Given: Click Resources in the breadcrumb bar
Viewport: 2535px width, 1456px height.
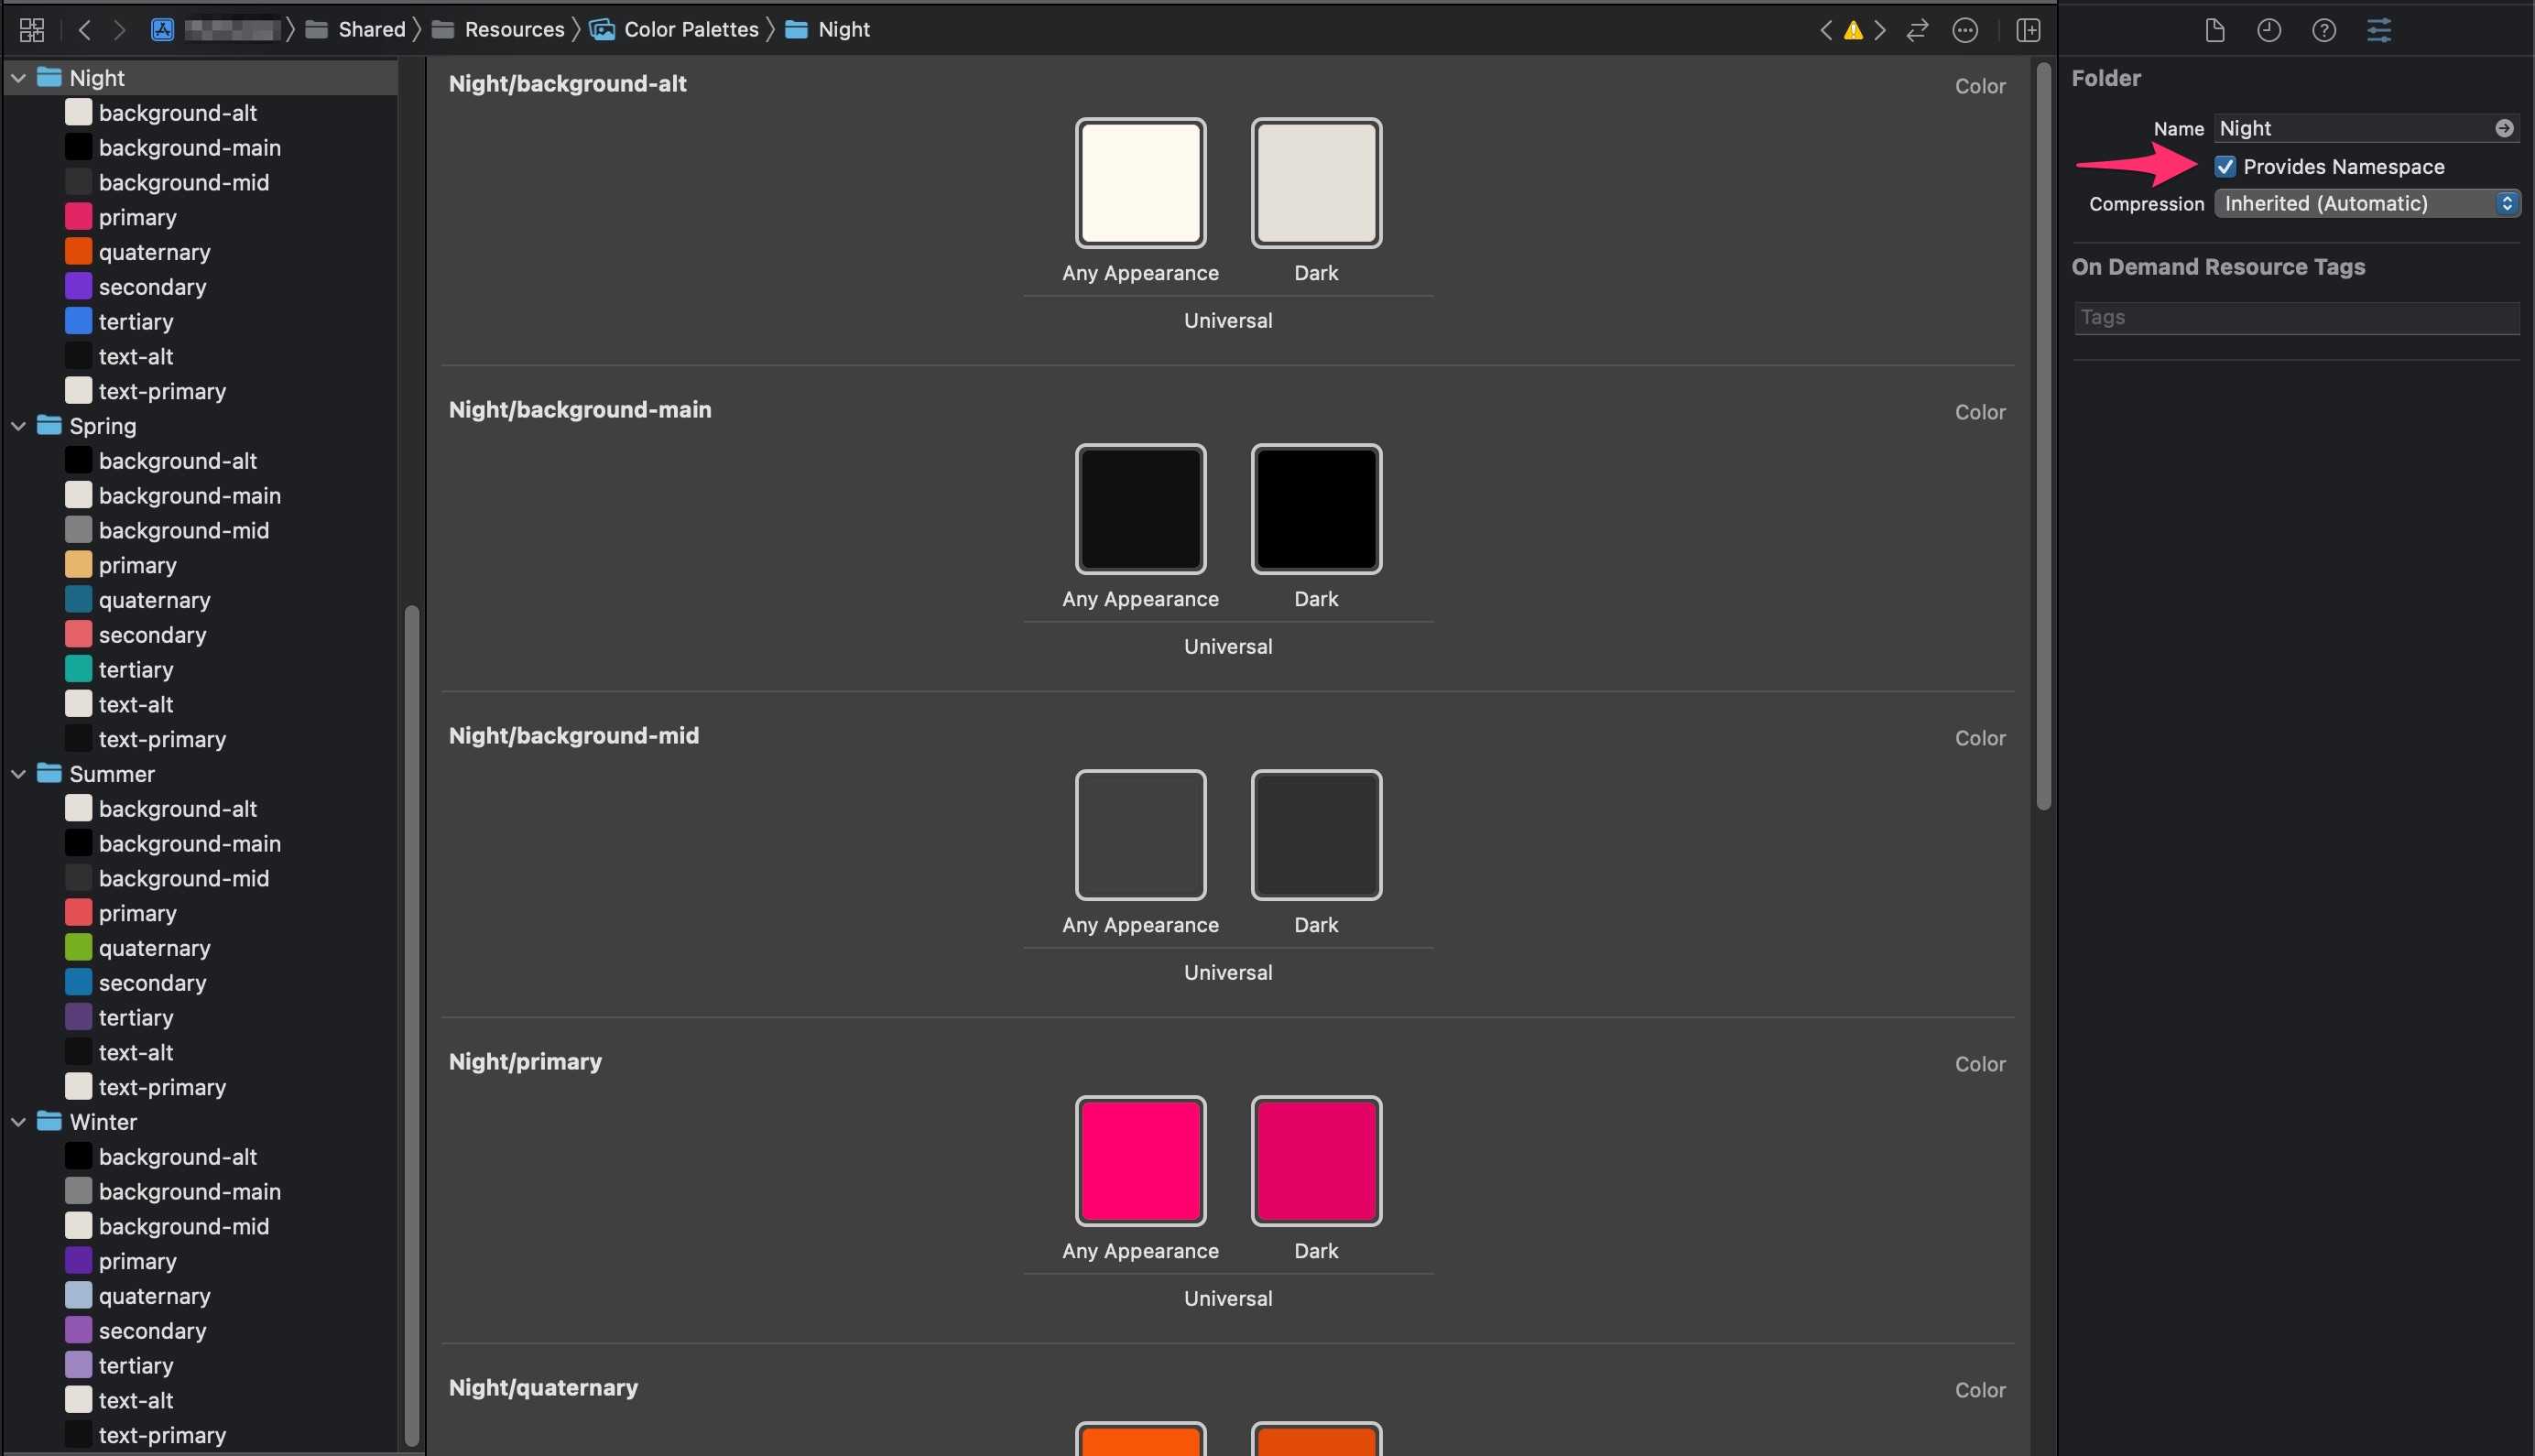Looking at the screenshot, I should pos(514,30).
